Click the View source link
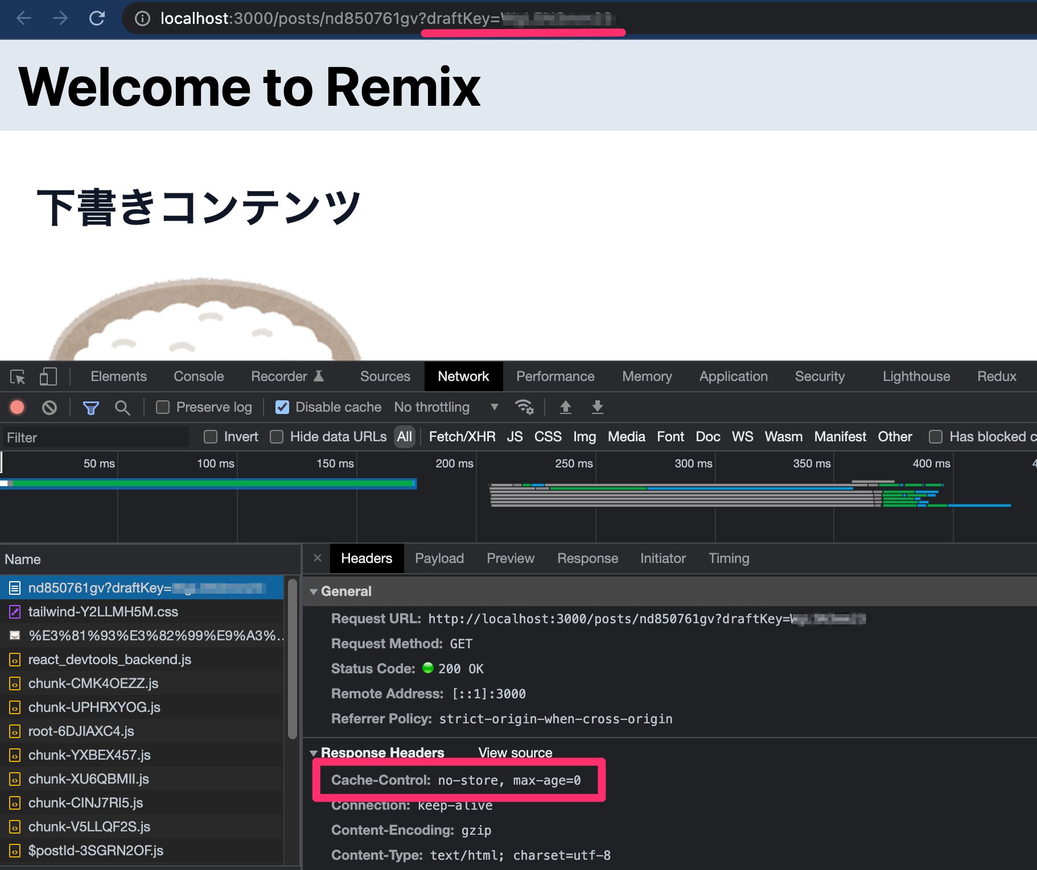1037x870 pixels. click(515, 752)
